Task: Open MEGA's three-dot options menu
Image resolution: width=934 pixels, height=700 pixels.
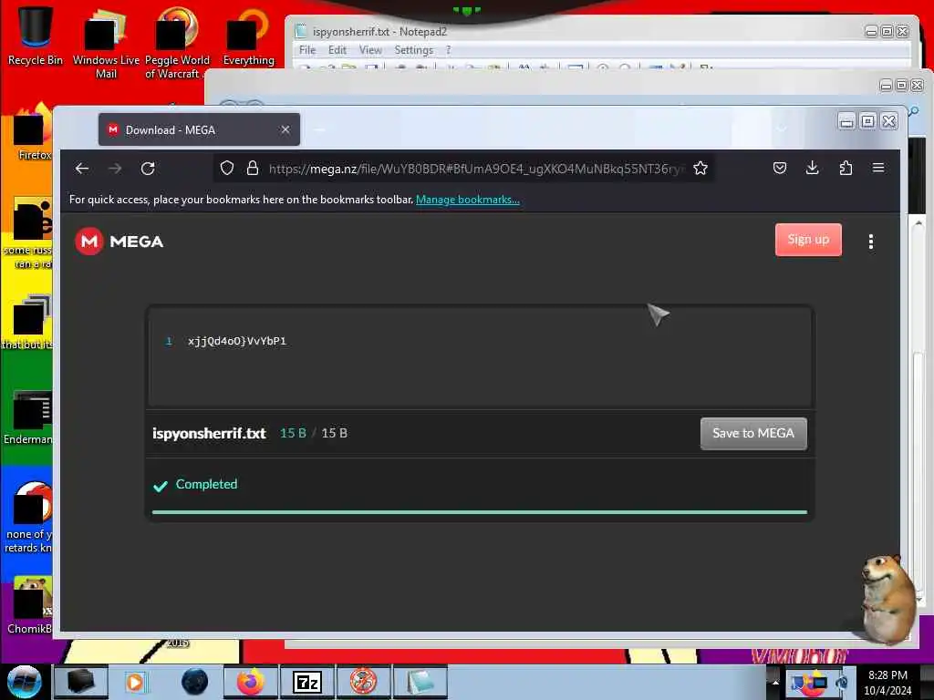Action: (x=871, y=241)
